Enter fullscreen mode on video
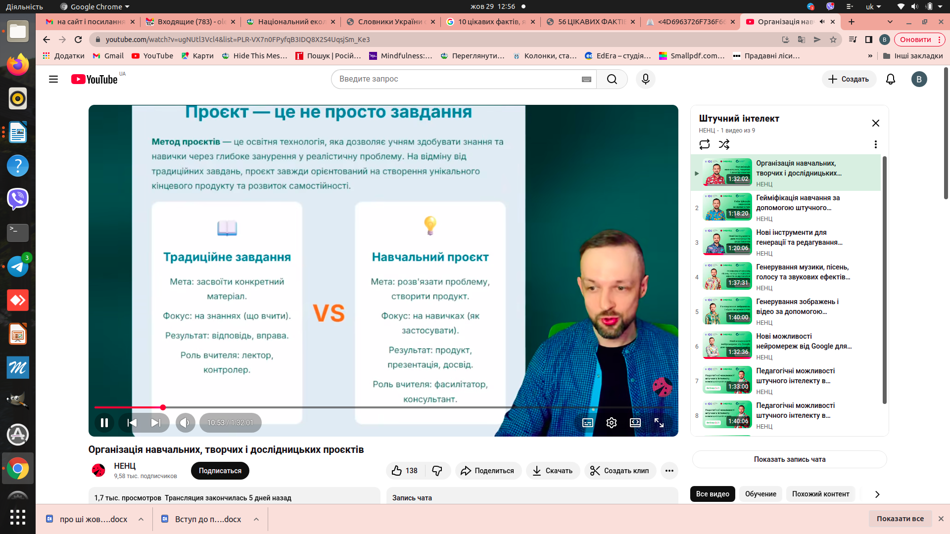This screenshot has width=950, height=534. click(659, 423)
